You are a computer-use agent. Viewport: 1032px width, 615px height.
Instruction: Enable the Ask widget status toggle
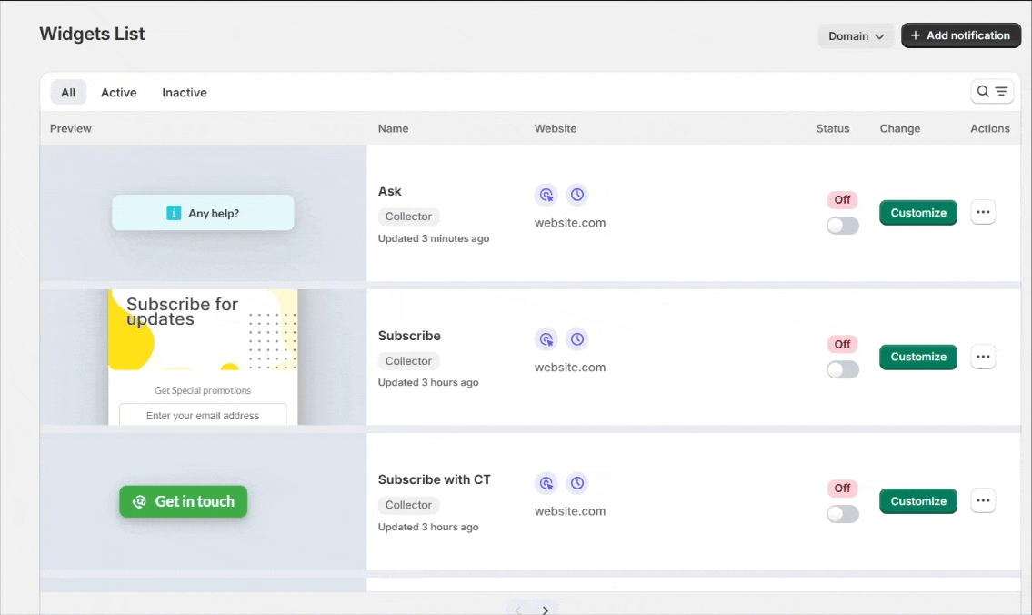click(842, 226)
